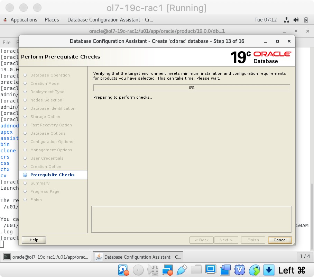The width and height of the screenshot is (314, 277).
Task: Close the oracle terminal window
Action: tap(307, 31)
